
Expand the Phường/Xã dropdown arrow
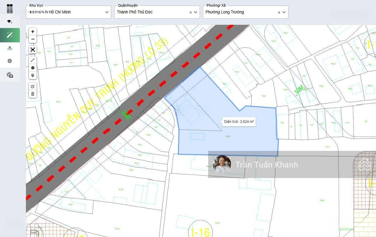284,12
